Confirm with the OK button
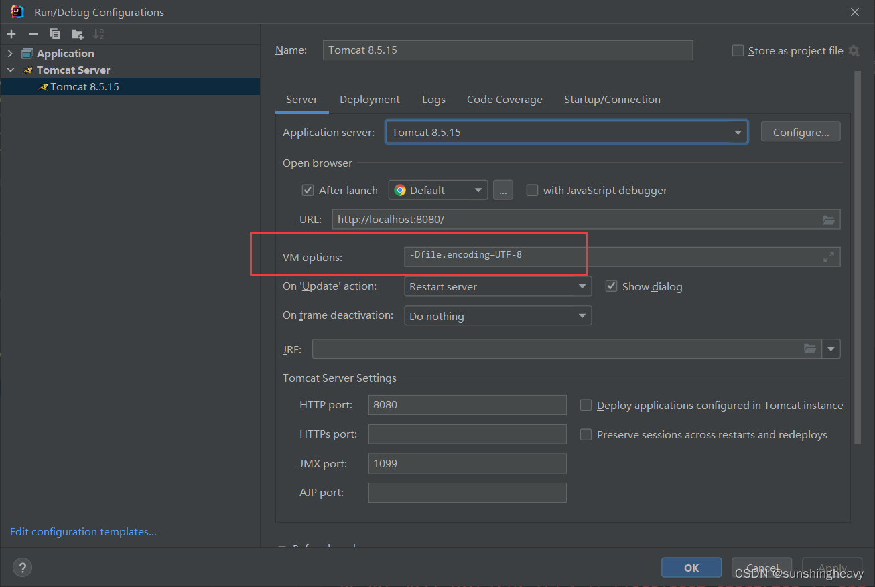This screenshot has height=587, width=875. [691, 568]
